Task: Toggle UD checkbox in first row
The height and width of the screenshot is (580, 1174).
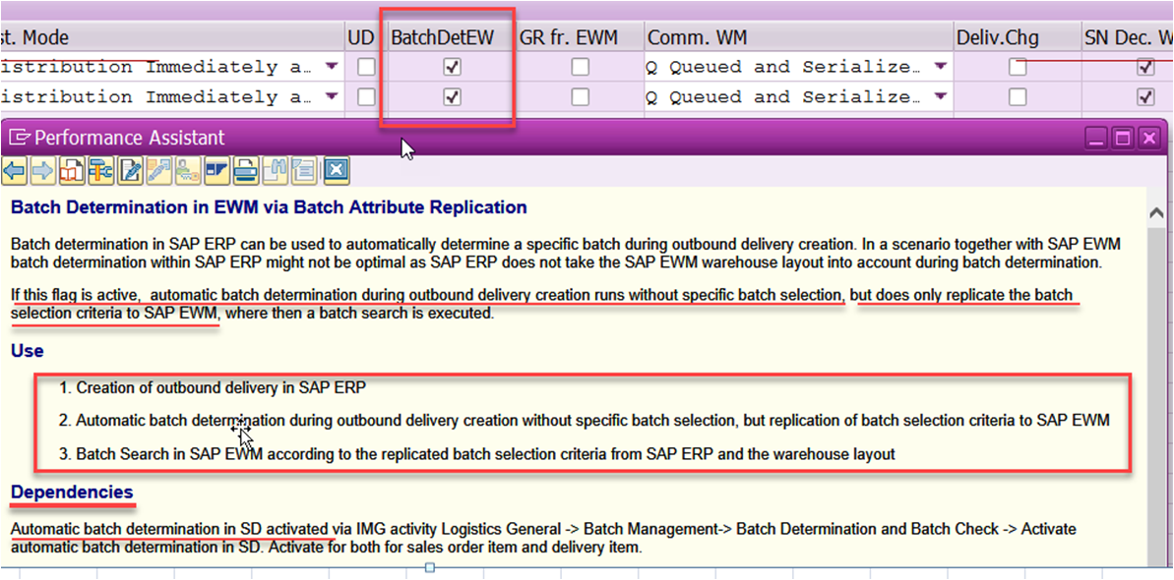Action: (366, 68)
